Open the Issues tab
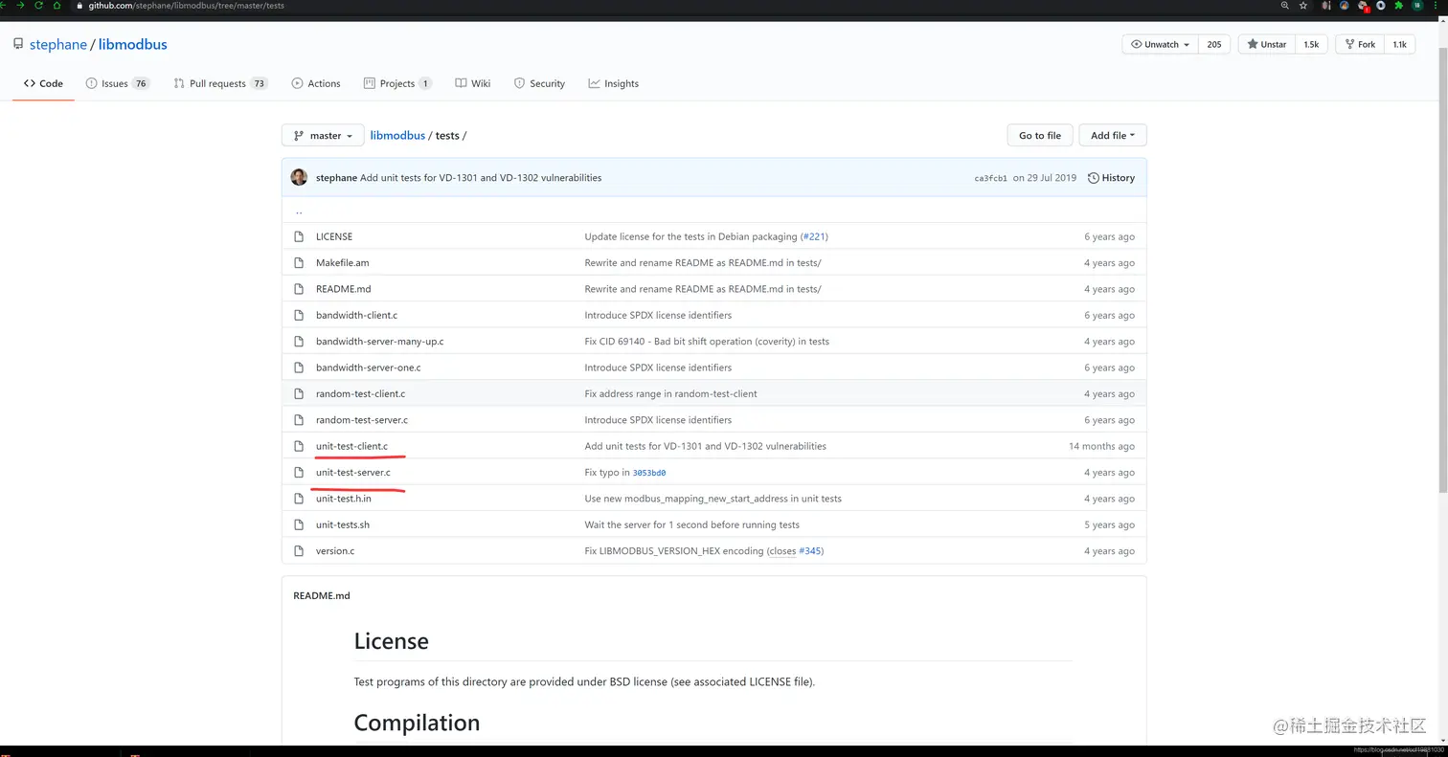The height and width of the screenshot is (757, 1448). tap(118, 83)
